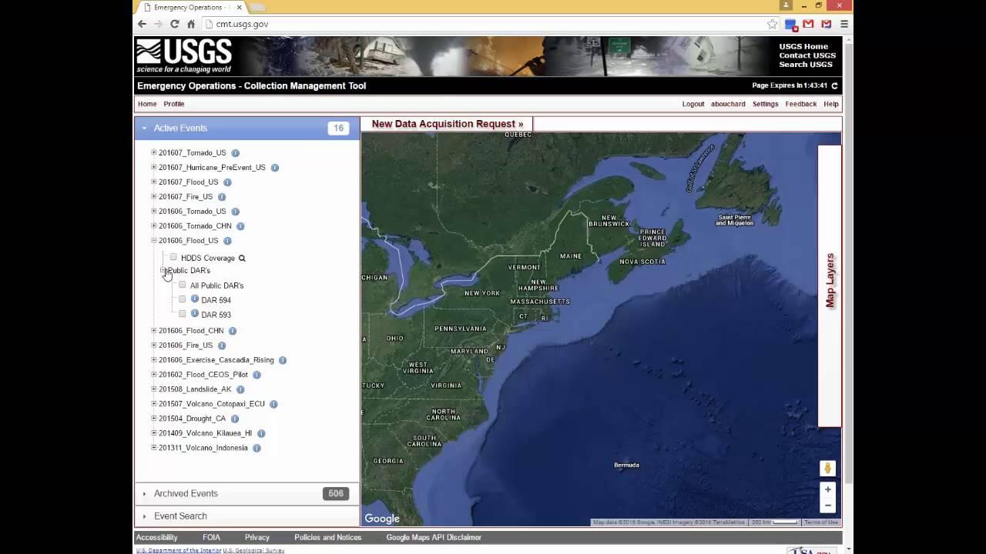Open info for 201607_Hurricane_PreEvent_US event
986x554 pixels.
tap(275, 168)
